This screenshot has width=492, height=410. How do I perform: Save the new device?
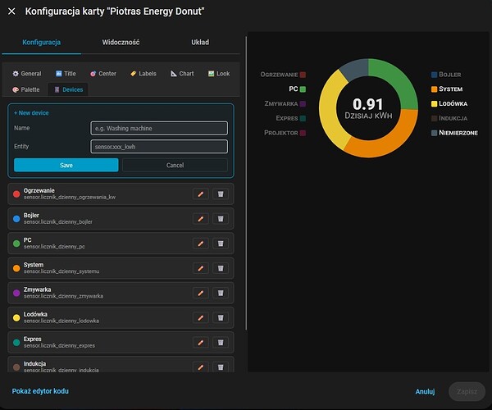click(x=66, y=165)
